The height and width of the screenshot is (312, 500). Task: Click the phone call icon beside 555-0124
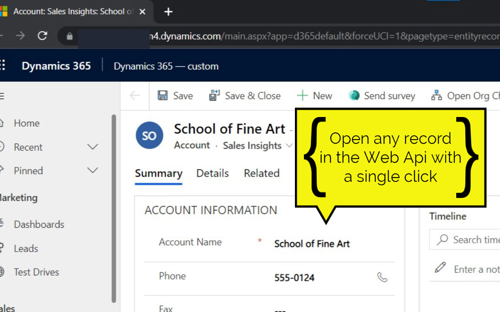pos(383,278)
